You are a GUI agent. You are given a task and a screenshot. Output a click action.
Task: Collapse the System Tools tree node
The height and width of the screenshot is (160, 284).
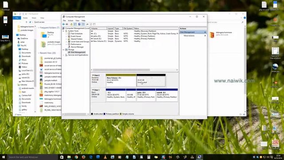tap(63, 31)
